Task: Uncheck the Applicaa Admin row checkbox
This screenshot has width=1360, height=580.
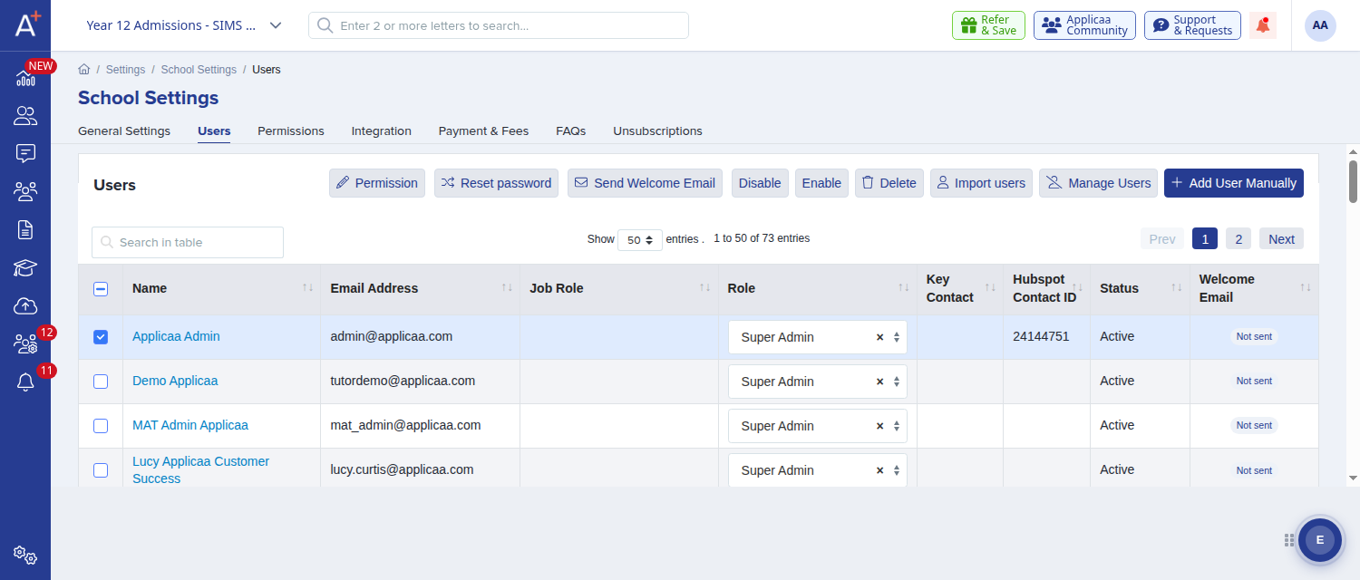Action: pyautogui.click(x=101, y=337)
